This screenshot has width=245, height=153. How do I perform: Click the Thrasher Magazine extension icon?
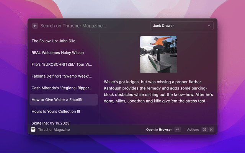33,130
